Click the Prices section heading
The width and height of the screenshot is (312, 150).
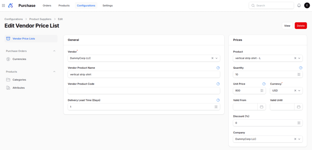[238, 40]
